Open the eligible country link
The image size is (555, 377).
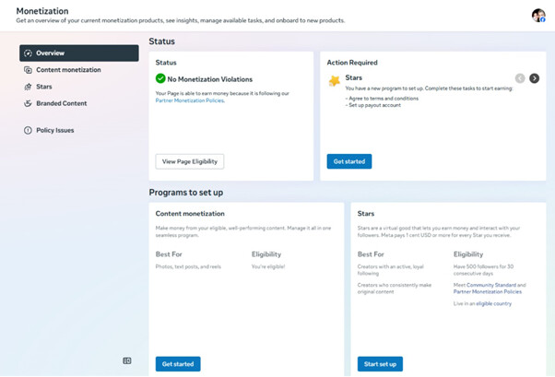(494, 304)
